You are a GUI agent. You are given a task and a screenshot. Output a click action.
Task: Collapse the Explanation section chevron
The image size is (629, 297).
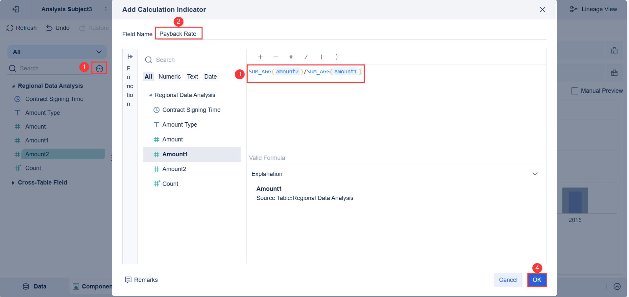(x=535, y=174)
